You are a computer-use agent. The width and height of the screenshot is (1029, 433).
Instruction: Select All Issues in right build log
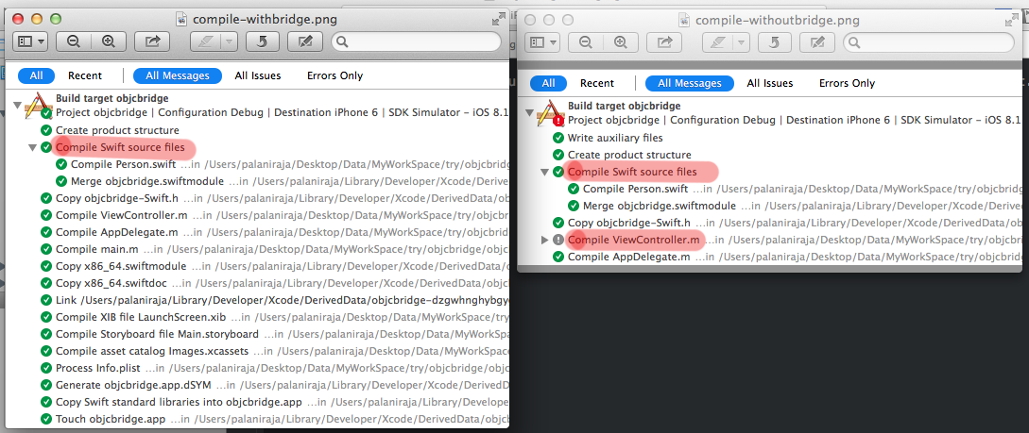(x=770, y=83)
